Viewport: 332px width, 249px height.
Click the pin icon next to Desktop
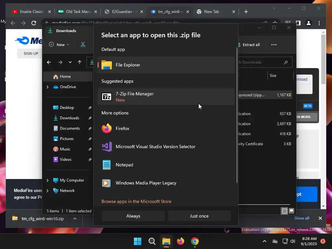(90, 108)
